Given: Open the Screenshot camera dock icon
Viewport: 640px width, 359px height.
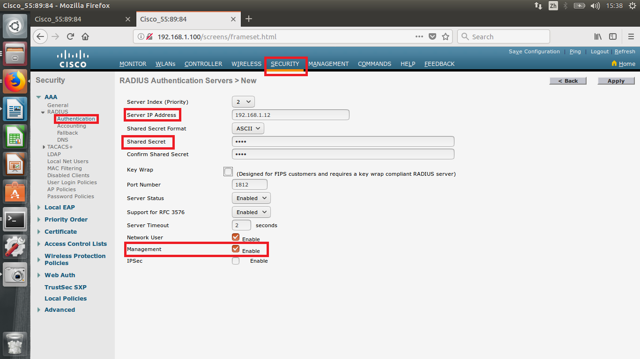Looking at the screenshot, I should click(x=15, y=274).
